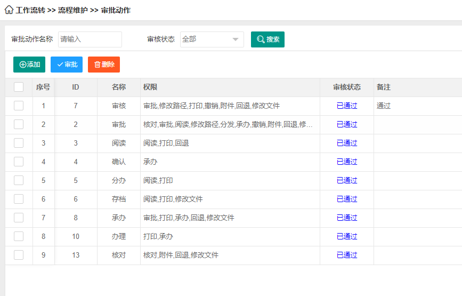
Task: Select the name cell 阅读
Action: [x=119, y=143]
